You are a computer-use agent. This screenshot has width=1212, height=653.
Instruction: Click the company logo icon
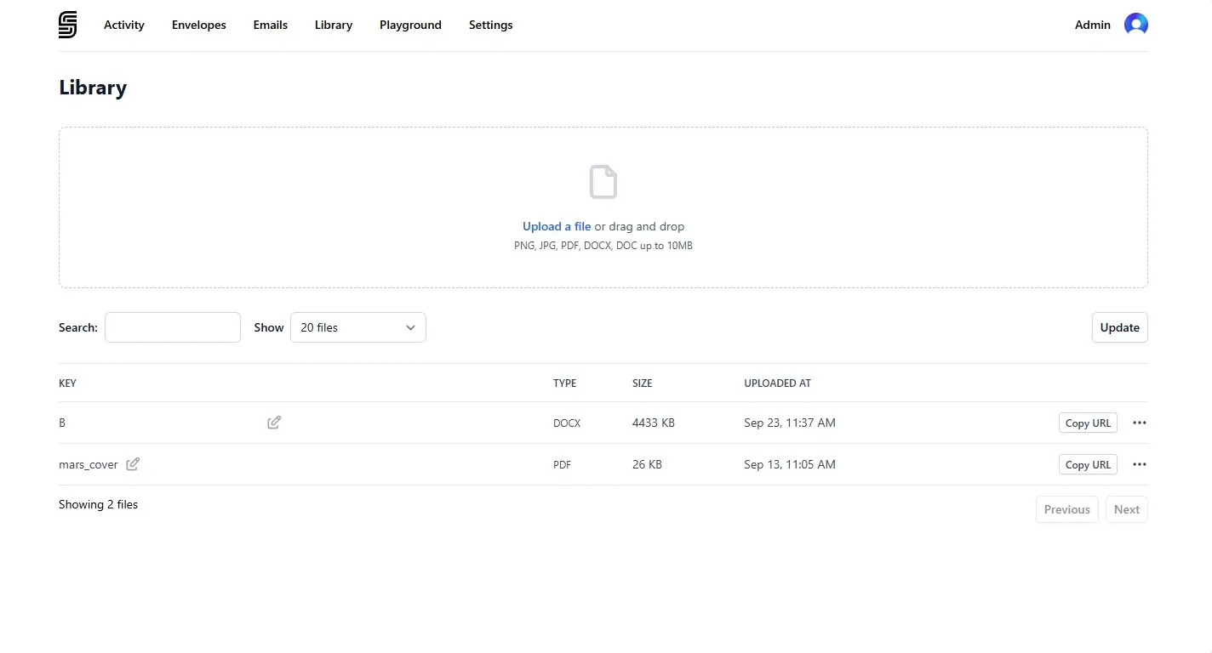tap(67, 25)
